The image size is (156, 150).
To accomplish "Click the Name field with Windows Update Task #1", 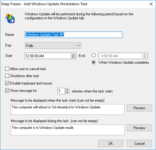I will [74, 35].
